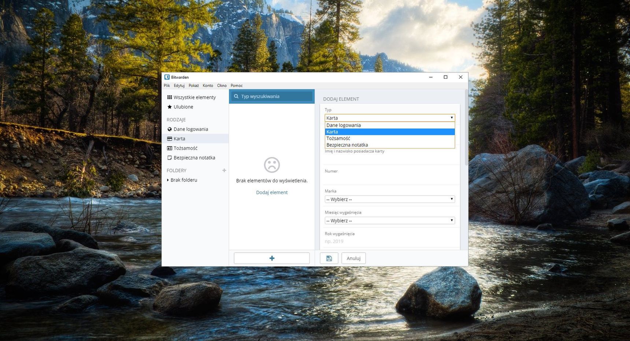Choose Karta option in Typ list

[390, 132]
